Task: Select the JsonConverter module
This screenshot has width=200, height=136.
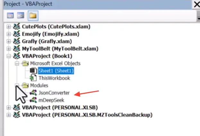Action: pyautogui.click(x=54, y=93)
